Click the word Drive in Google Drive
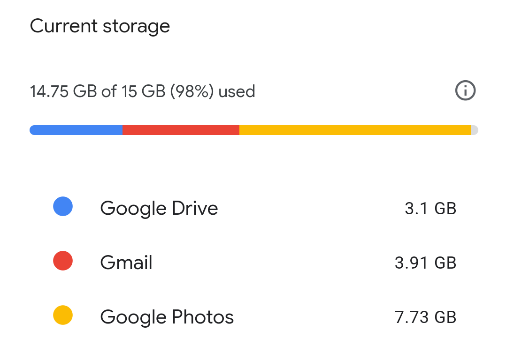 point(195,208)
